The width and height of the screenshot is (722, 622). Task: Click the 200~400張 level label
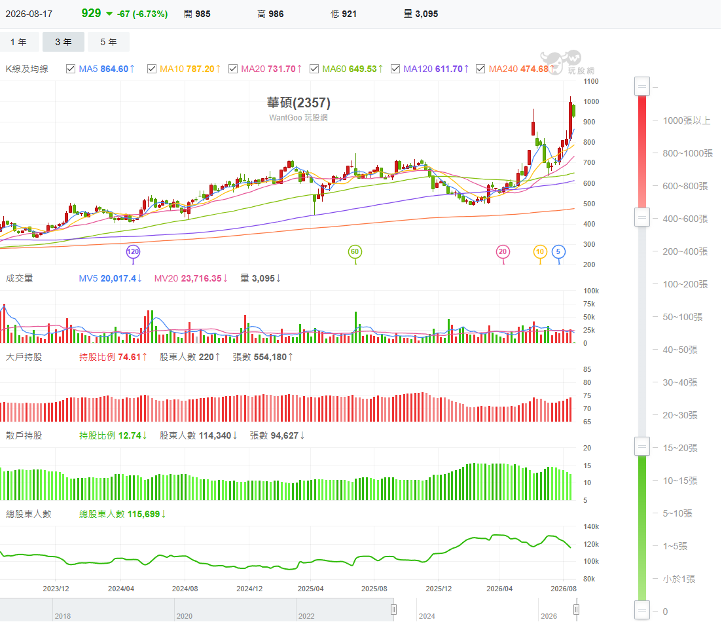tap(685, 251)
